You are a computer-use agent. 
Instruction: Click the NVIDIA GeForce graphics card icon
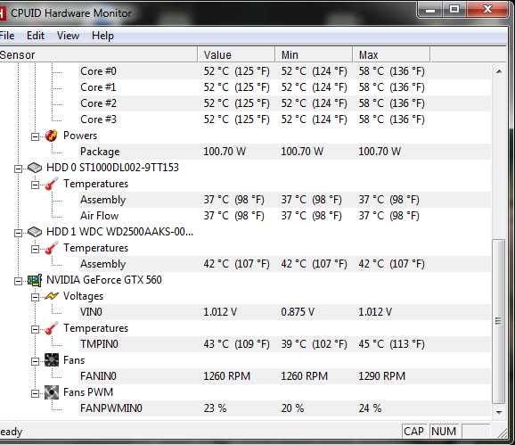pos(35,280)
